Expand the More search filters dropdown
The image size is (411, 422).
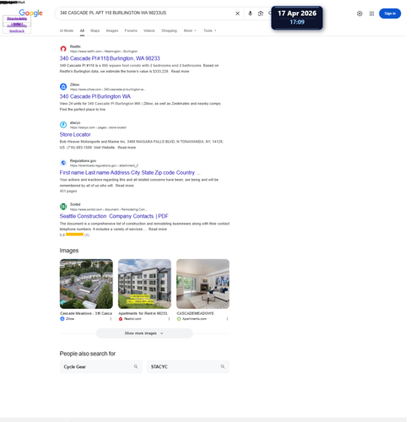point(190,30)
